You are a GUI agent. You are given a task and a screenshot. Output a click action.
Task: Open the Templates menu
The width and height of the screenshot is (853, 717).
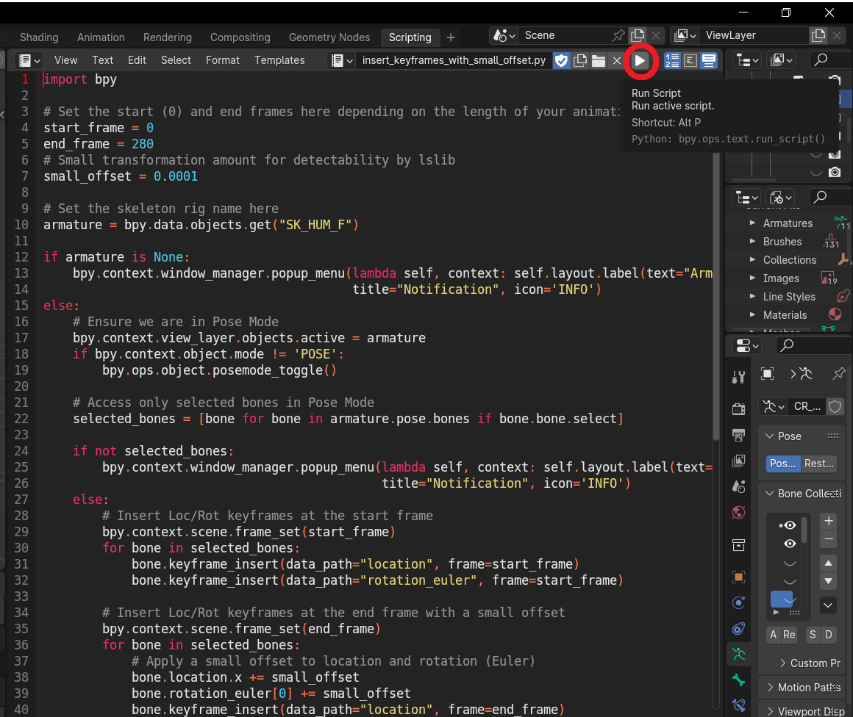[279, 60]
